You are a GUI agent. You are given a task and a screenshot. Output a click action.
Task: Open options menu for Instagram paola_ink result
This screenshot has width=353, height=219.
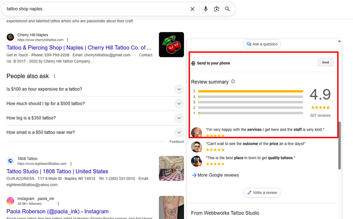coord(58,204)
